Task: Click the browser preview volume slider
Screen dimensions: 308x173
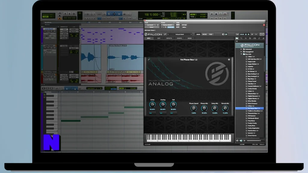Action: [254, 141]
